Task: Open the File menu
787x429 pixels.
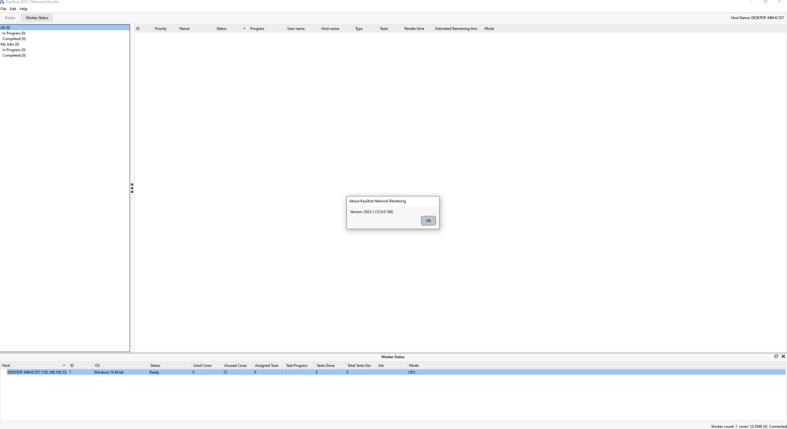Action: (x=4, y=9)
